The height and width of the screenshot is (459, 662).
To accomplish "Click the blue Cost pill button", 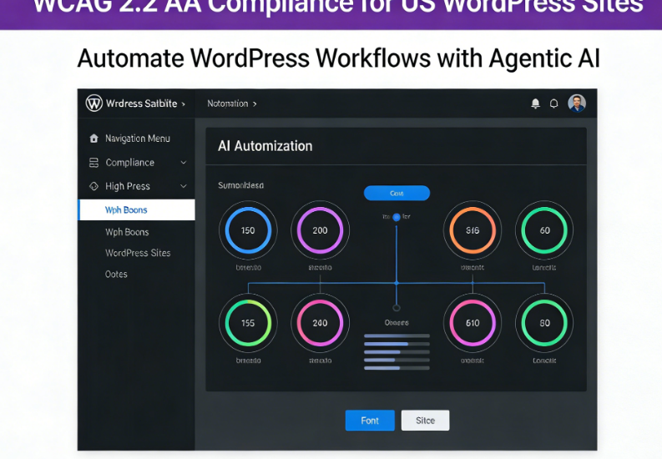I will (397, 193).
